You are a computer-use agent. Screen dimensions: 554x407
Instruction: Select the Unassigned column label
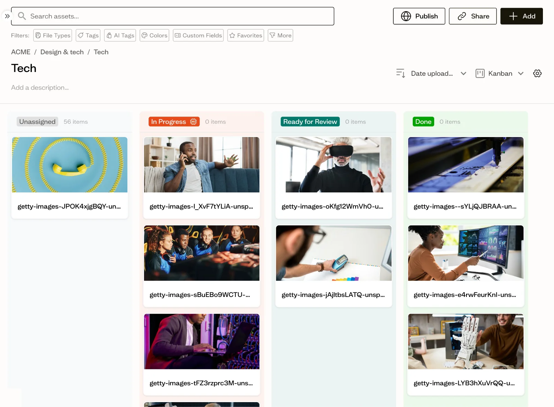(x=37, y=121)
